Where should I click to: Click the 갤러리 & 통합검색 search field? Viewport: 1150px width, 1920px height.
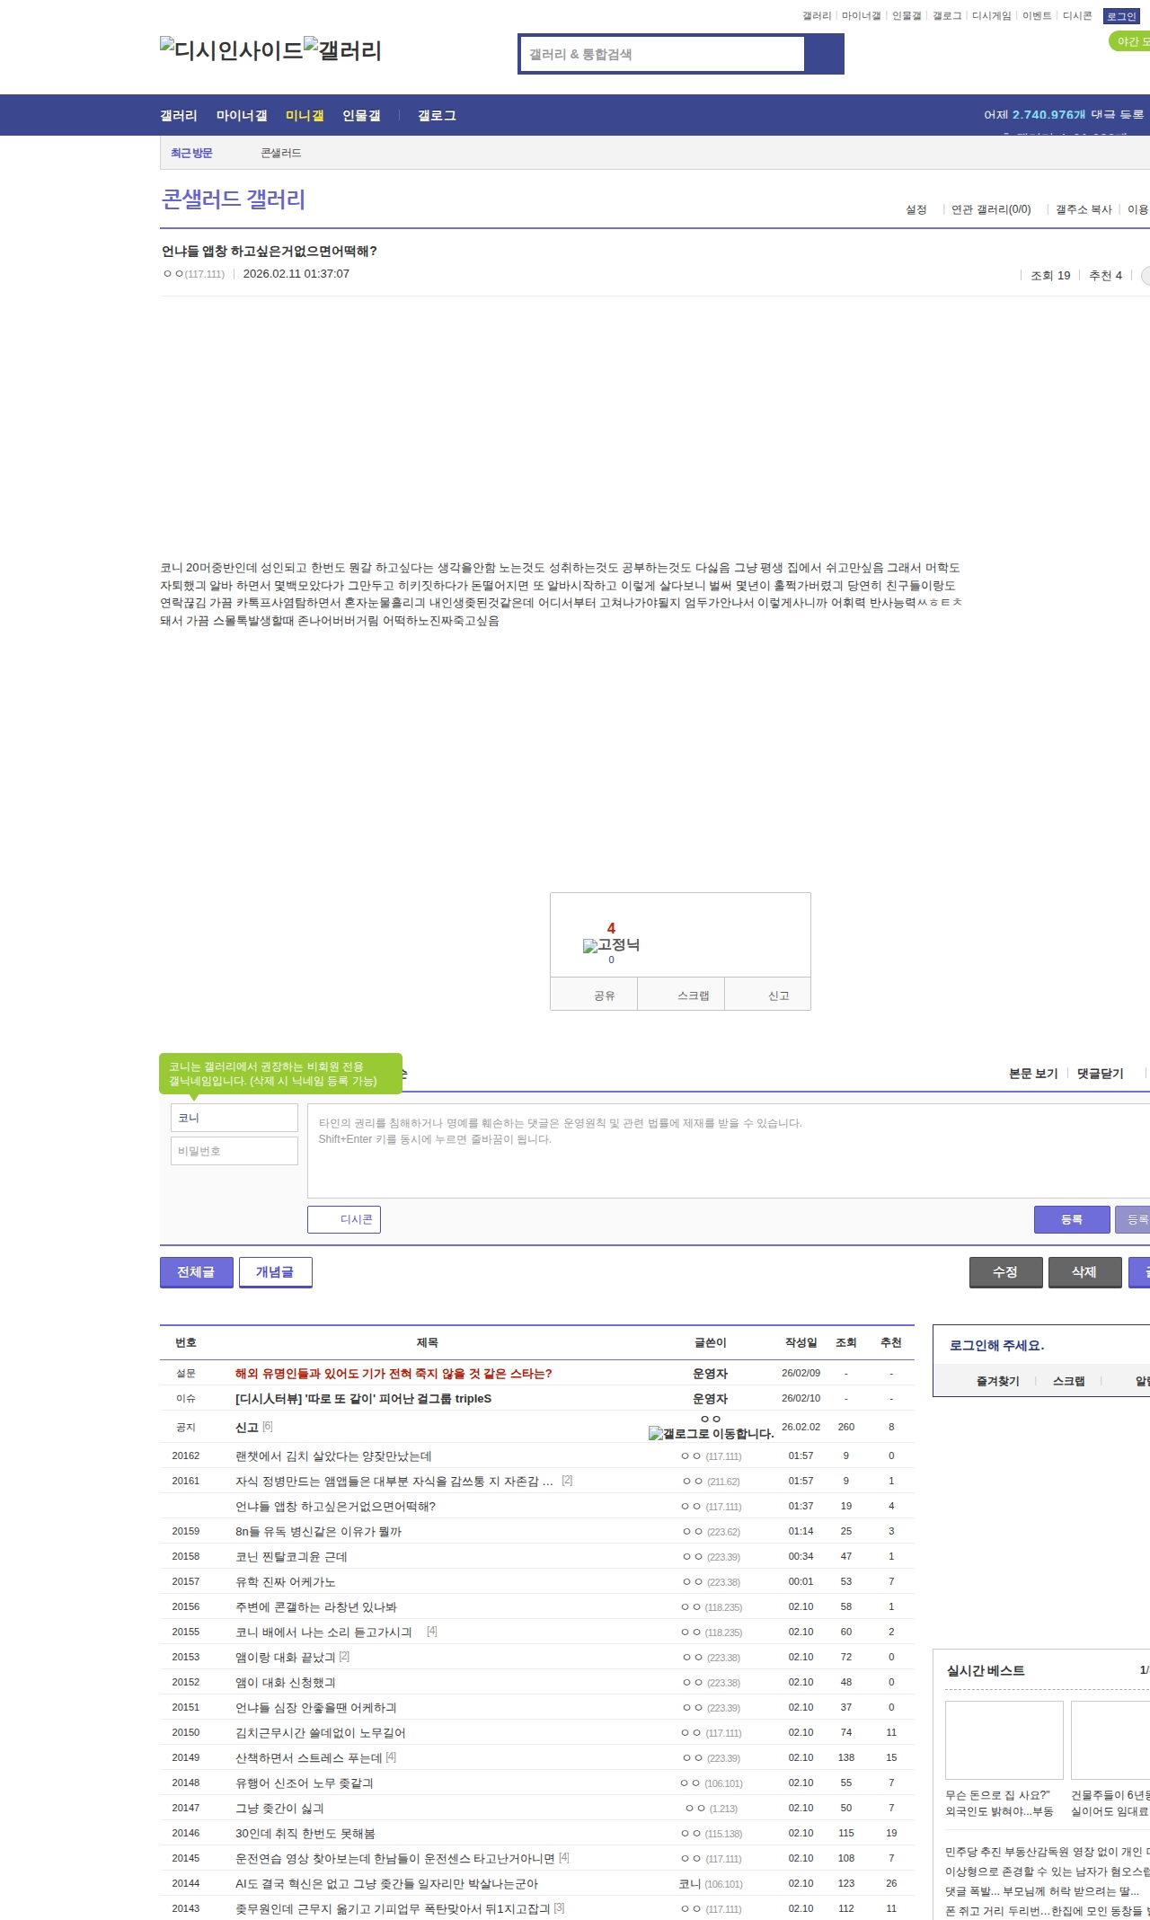pyautogui.click(x=662, y=54)
